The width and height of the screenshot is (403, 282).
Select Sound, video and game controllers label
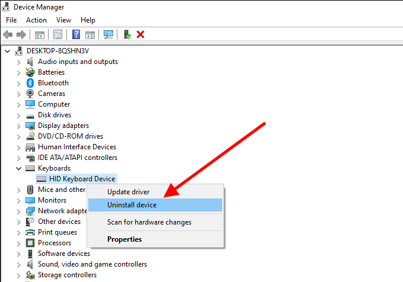pos(92,264)
